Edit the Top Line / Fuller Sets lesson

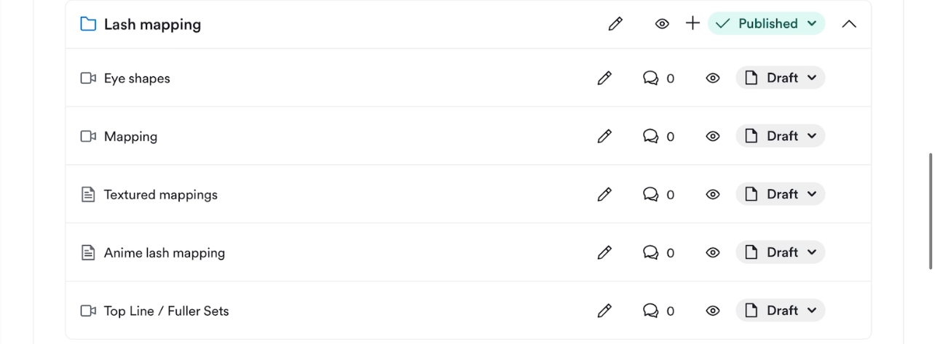pyautogui.click(x=604, y=311)
